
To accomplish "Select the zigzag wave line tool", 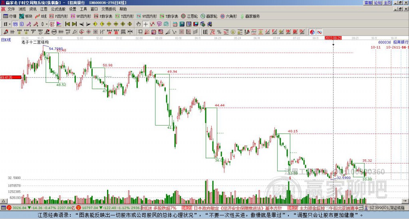I will tap(174, 32).
